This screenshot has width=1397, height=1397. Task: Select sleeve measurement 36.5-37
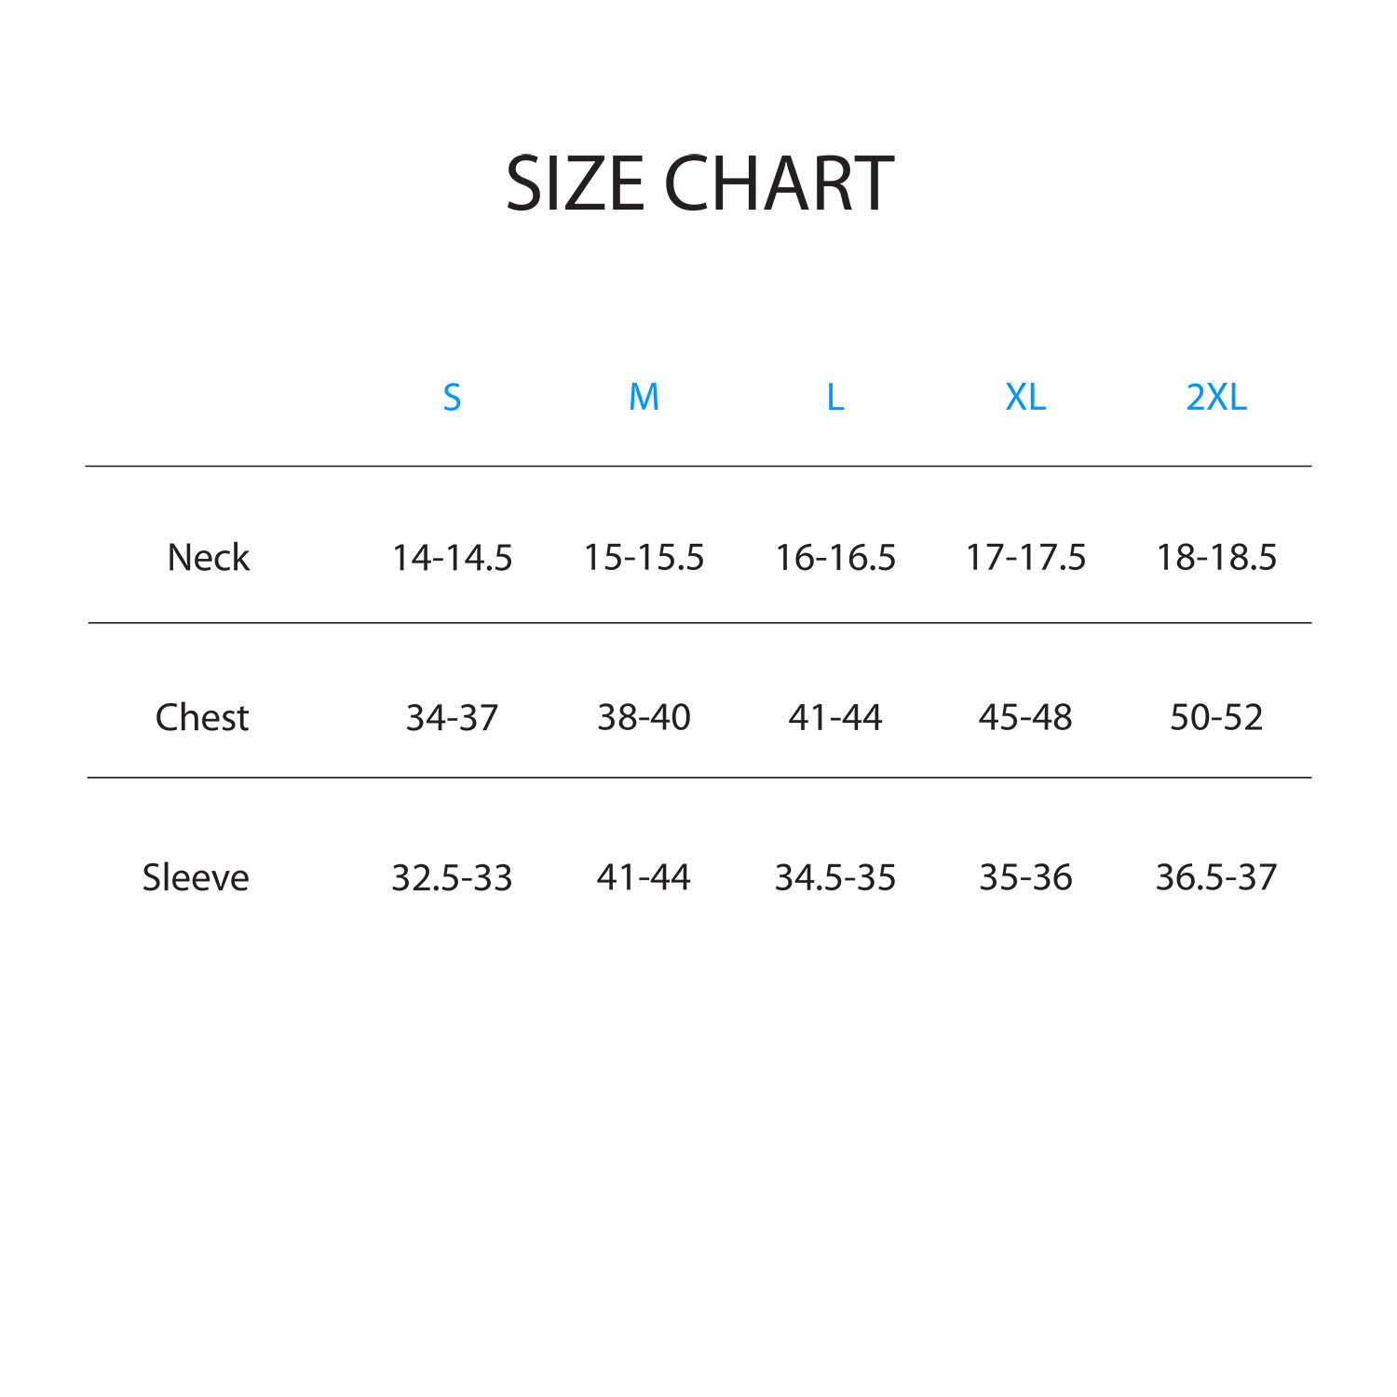[1215, 877]
